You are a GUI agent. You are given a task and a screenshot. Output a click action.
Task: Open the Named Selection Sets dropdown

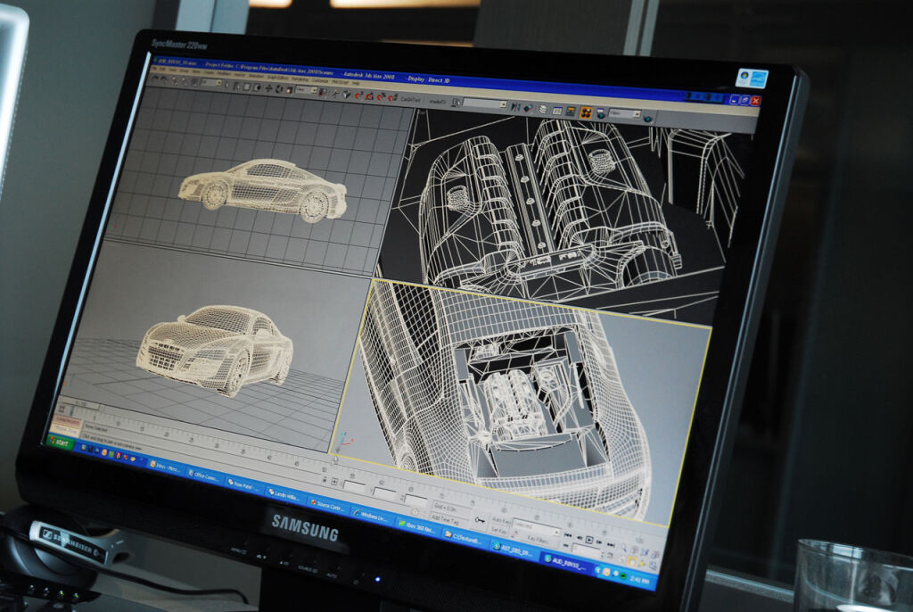tap(484, 104)
